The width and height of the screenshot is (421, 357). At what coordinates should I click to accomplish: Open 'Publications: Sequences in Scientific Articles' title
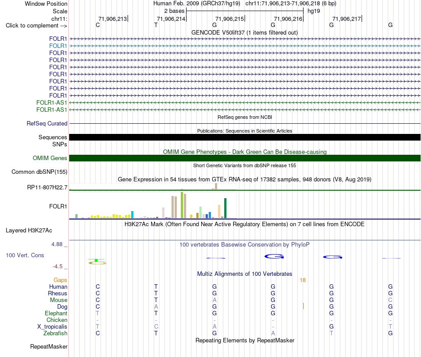(245, 131)
